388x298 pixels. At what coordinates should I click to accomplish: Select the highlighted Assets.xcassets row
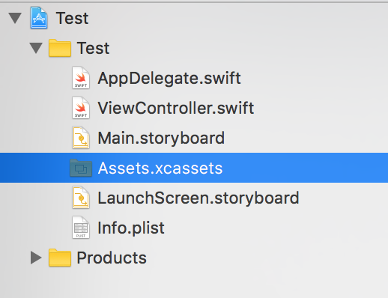194,168
